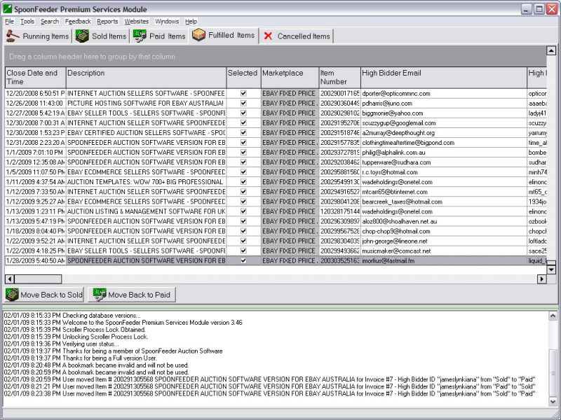The image size is (561, 420).
Task: Open the Reports menu
Action: (107, 22)
